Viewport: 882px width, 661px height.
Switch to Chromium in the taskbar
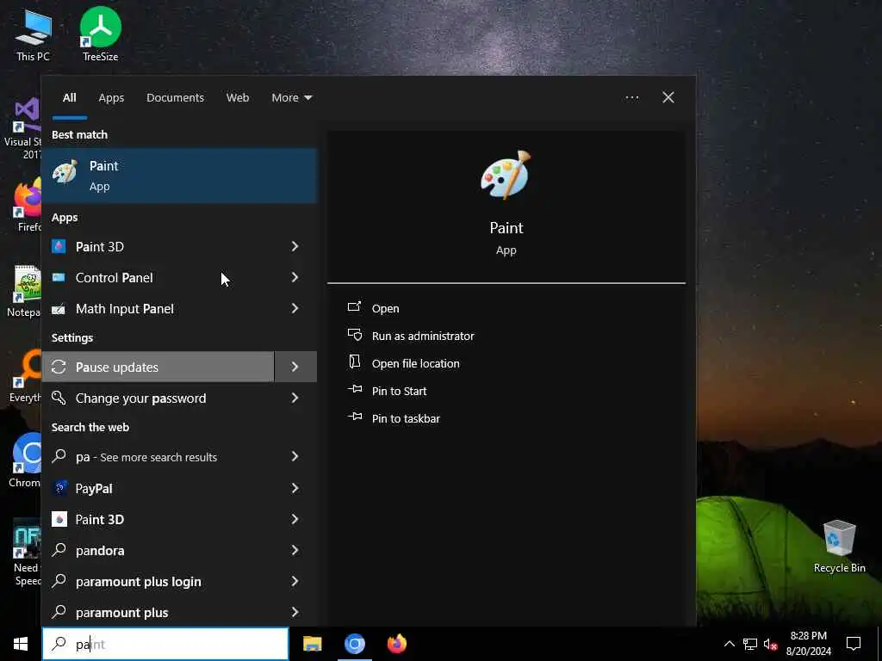(354, 644)
